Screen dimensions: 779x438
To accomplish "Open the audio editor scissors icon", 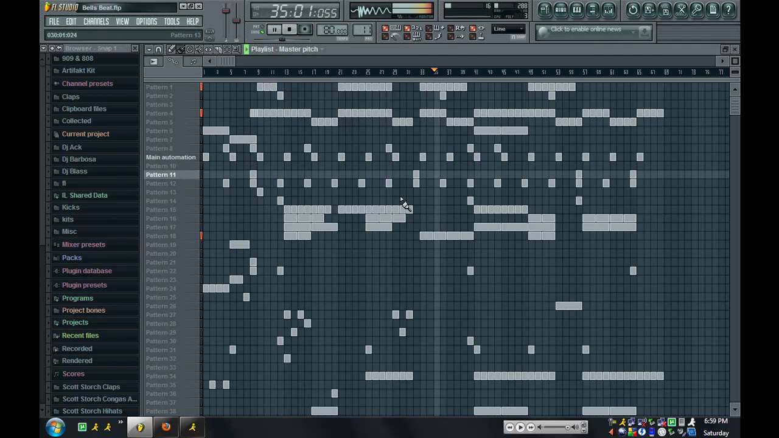I will click(x=681, y=10).
